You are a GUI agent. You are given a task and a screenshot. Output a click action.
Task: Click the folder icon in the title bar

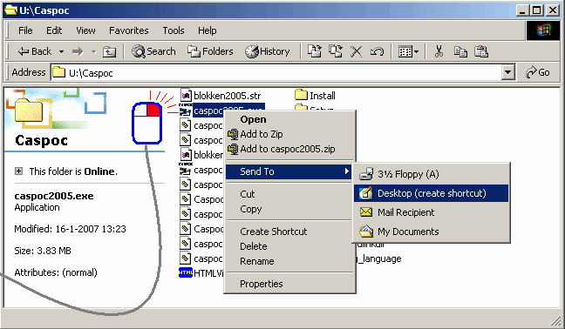[10, 10]
